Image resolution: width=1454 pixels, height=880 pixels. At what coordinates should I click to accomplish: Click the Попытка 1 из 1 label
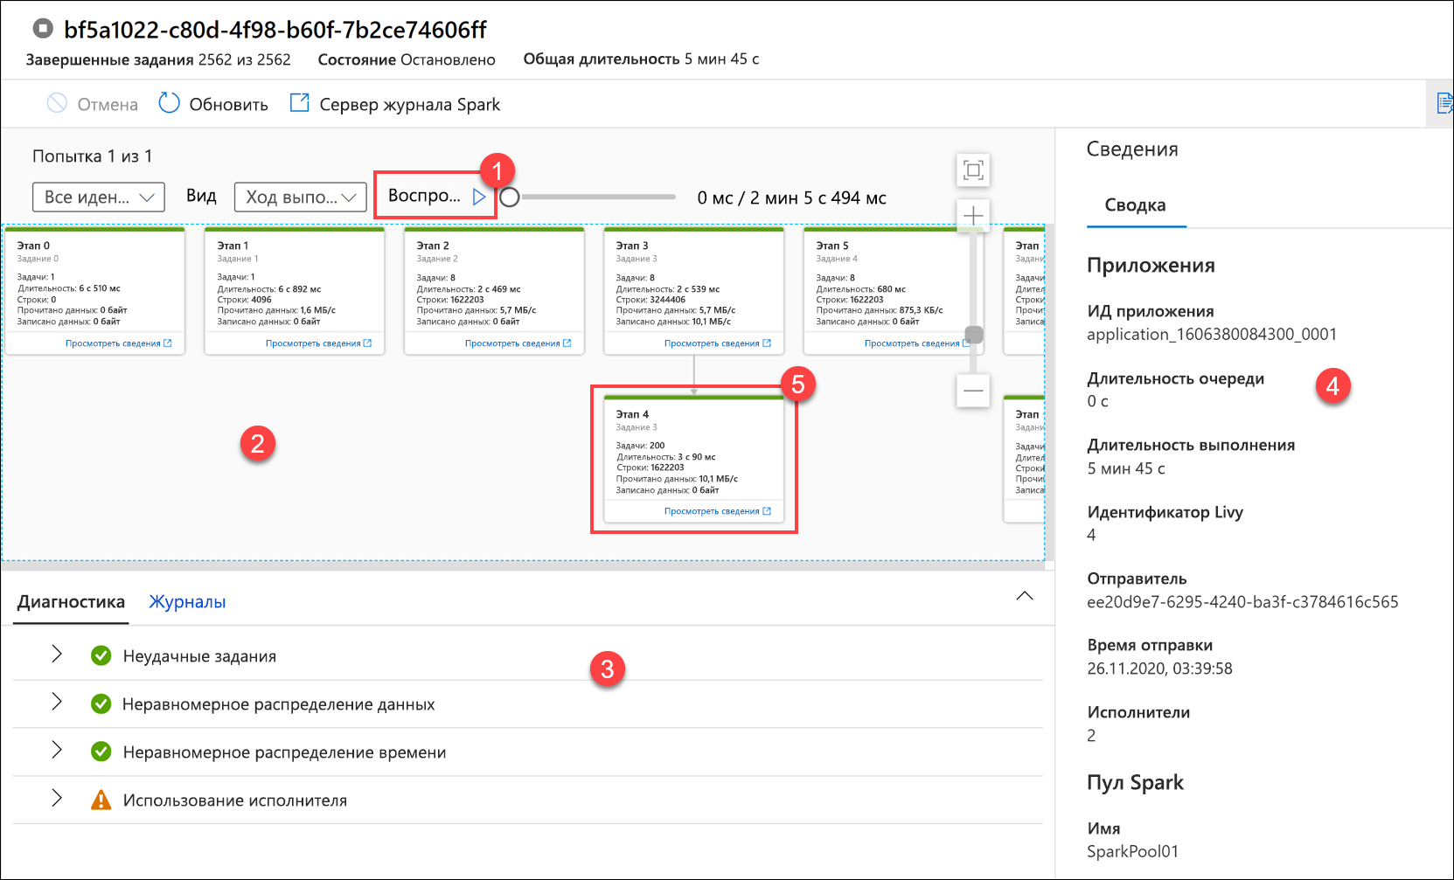tap(93, 156)
